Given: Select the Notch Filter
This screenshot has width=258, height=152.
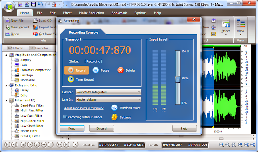Looking at the screenshot, I should pos(29,131).
